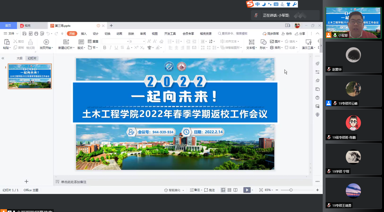
Task: Click the Save icon in quick access toolbar
Action: (x=24, y=33)
